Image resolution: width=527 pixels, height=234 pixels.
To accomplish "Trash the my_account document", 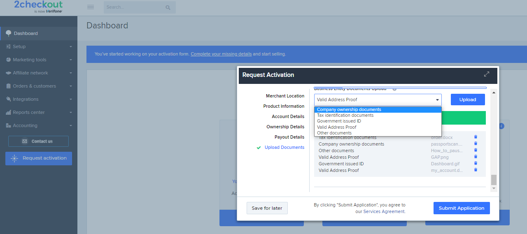I will pyautogui.click(x=476, y=170).
